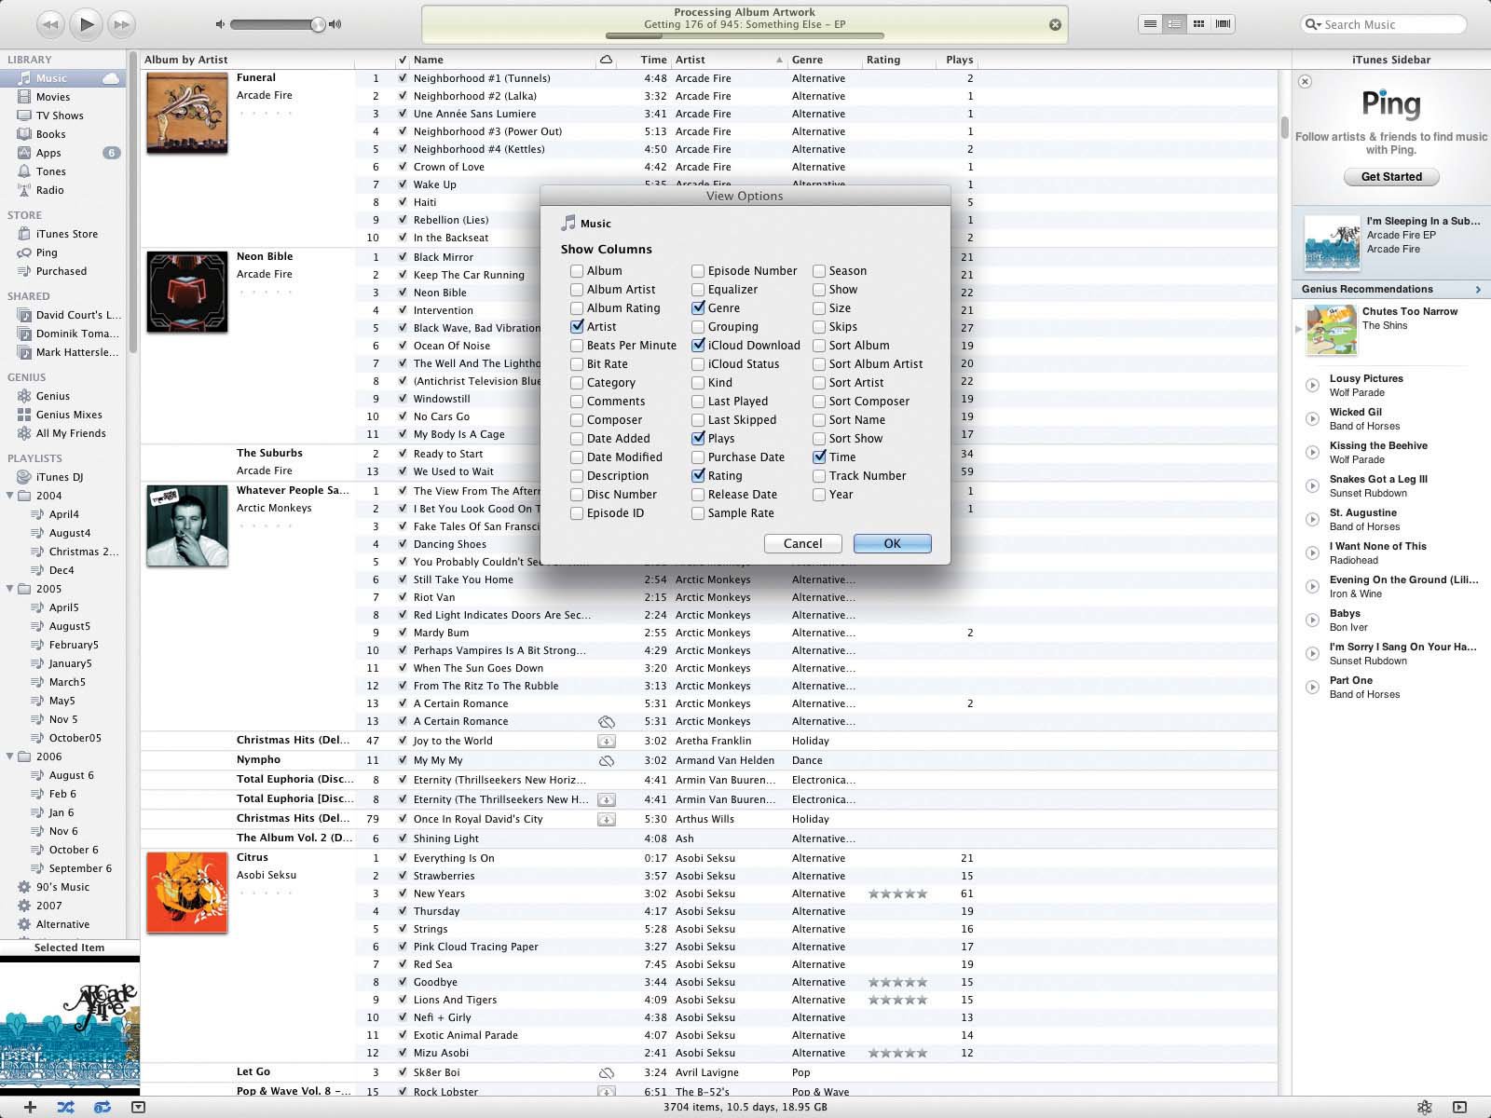Disable the iCloud Download column checkbox
Image resolution: width=1491 pixels, height=1118 pixels.
pos(698,346)
